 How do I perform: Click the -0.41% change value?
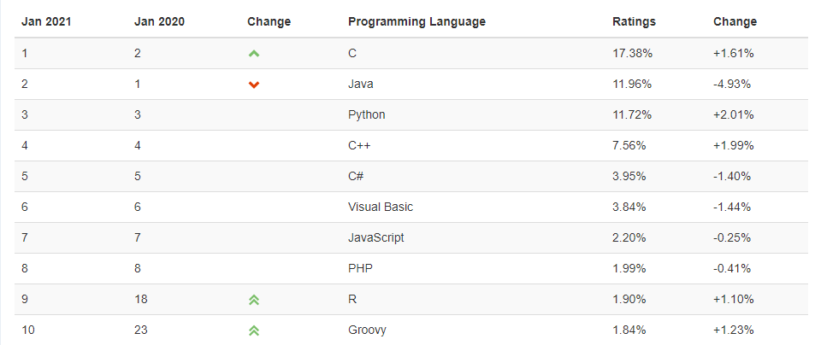pyautogui.click(x=732, y=269)
